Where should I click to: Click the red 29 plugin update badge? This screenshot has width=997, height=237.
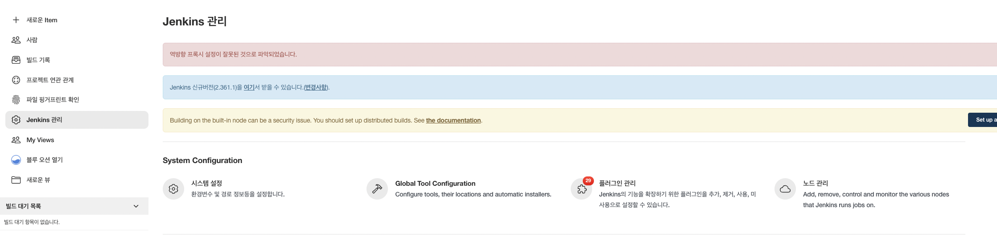coord(588,181)
